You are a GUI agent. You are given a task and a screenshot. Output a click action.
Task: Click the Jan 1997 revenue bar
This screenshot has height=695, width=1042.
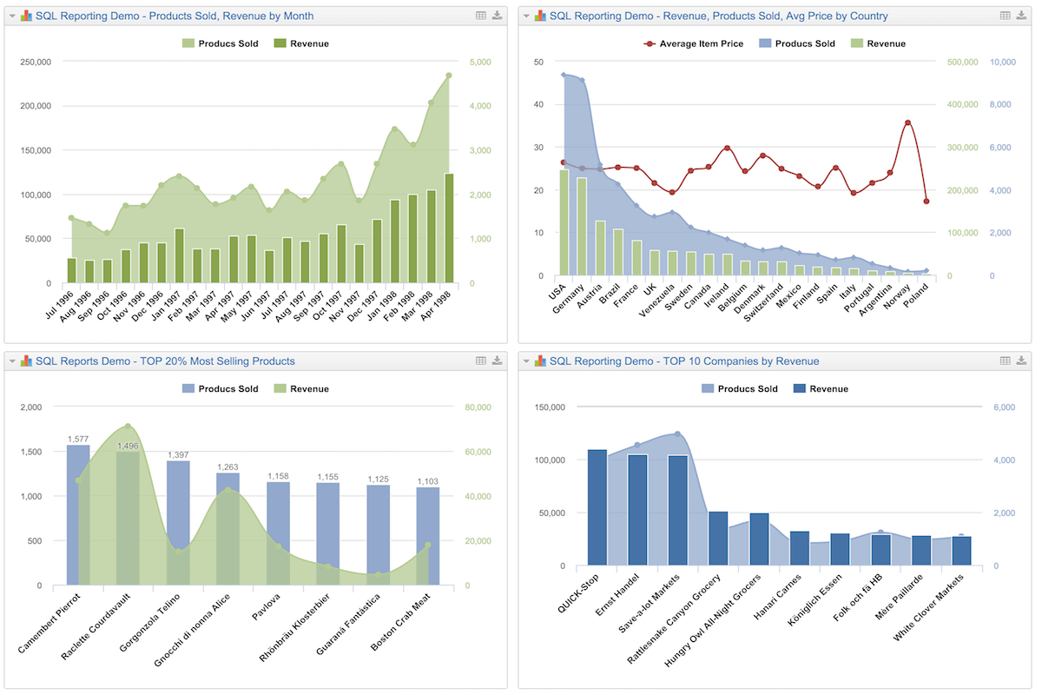click(179, 255)
